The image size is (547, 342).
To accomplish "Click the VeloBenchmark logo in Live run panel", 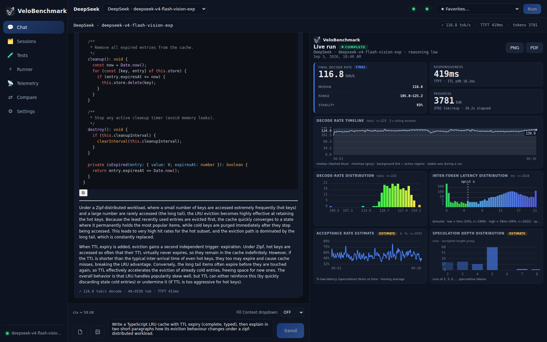I will [x=317, y=40].
